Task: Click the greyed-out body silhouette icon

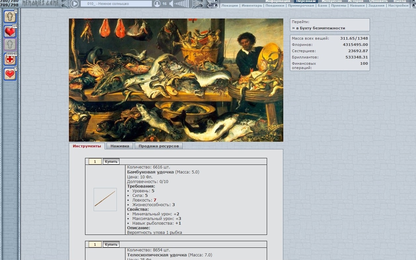Action: click(x=10, y=45)
